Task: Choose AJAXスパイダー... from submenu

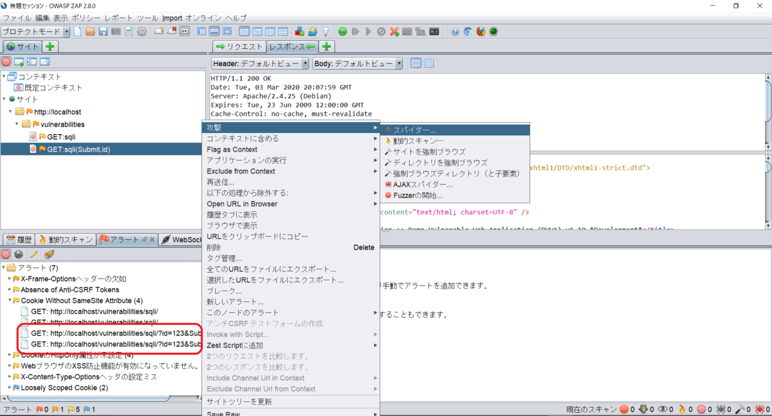Action: tap(456, 185)
